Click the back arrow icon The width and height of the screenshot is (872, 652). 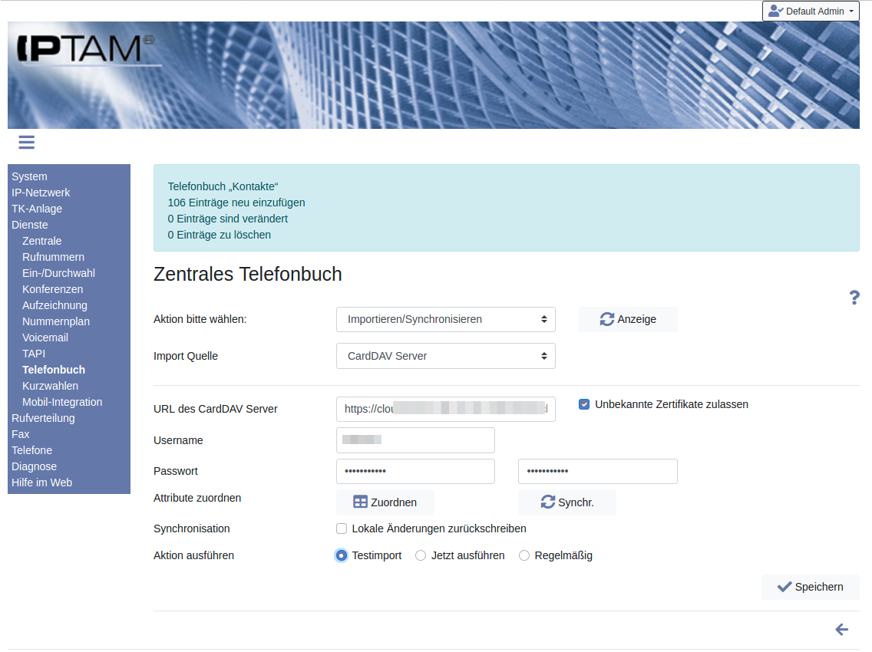pos(842,630)
